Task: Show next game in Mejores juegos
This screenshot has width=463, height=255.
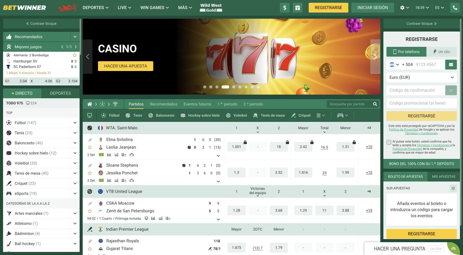Action: (x=76, y=47)
